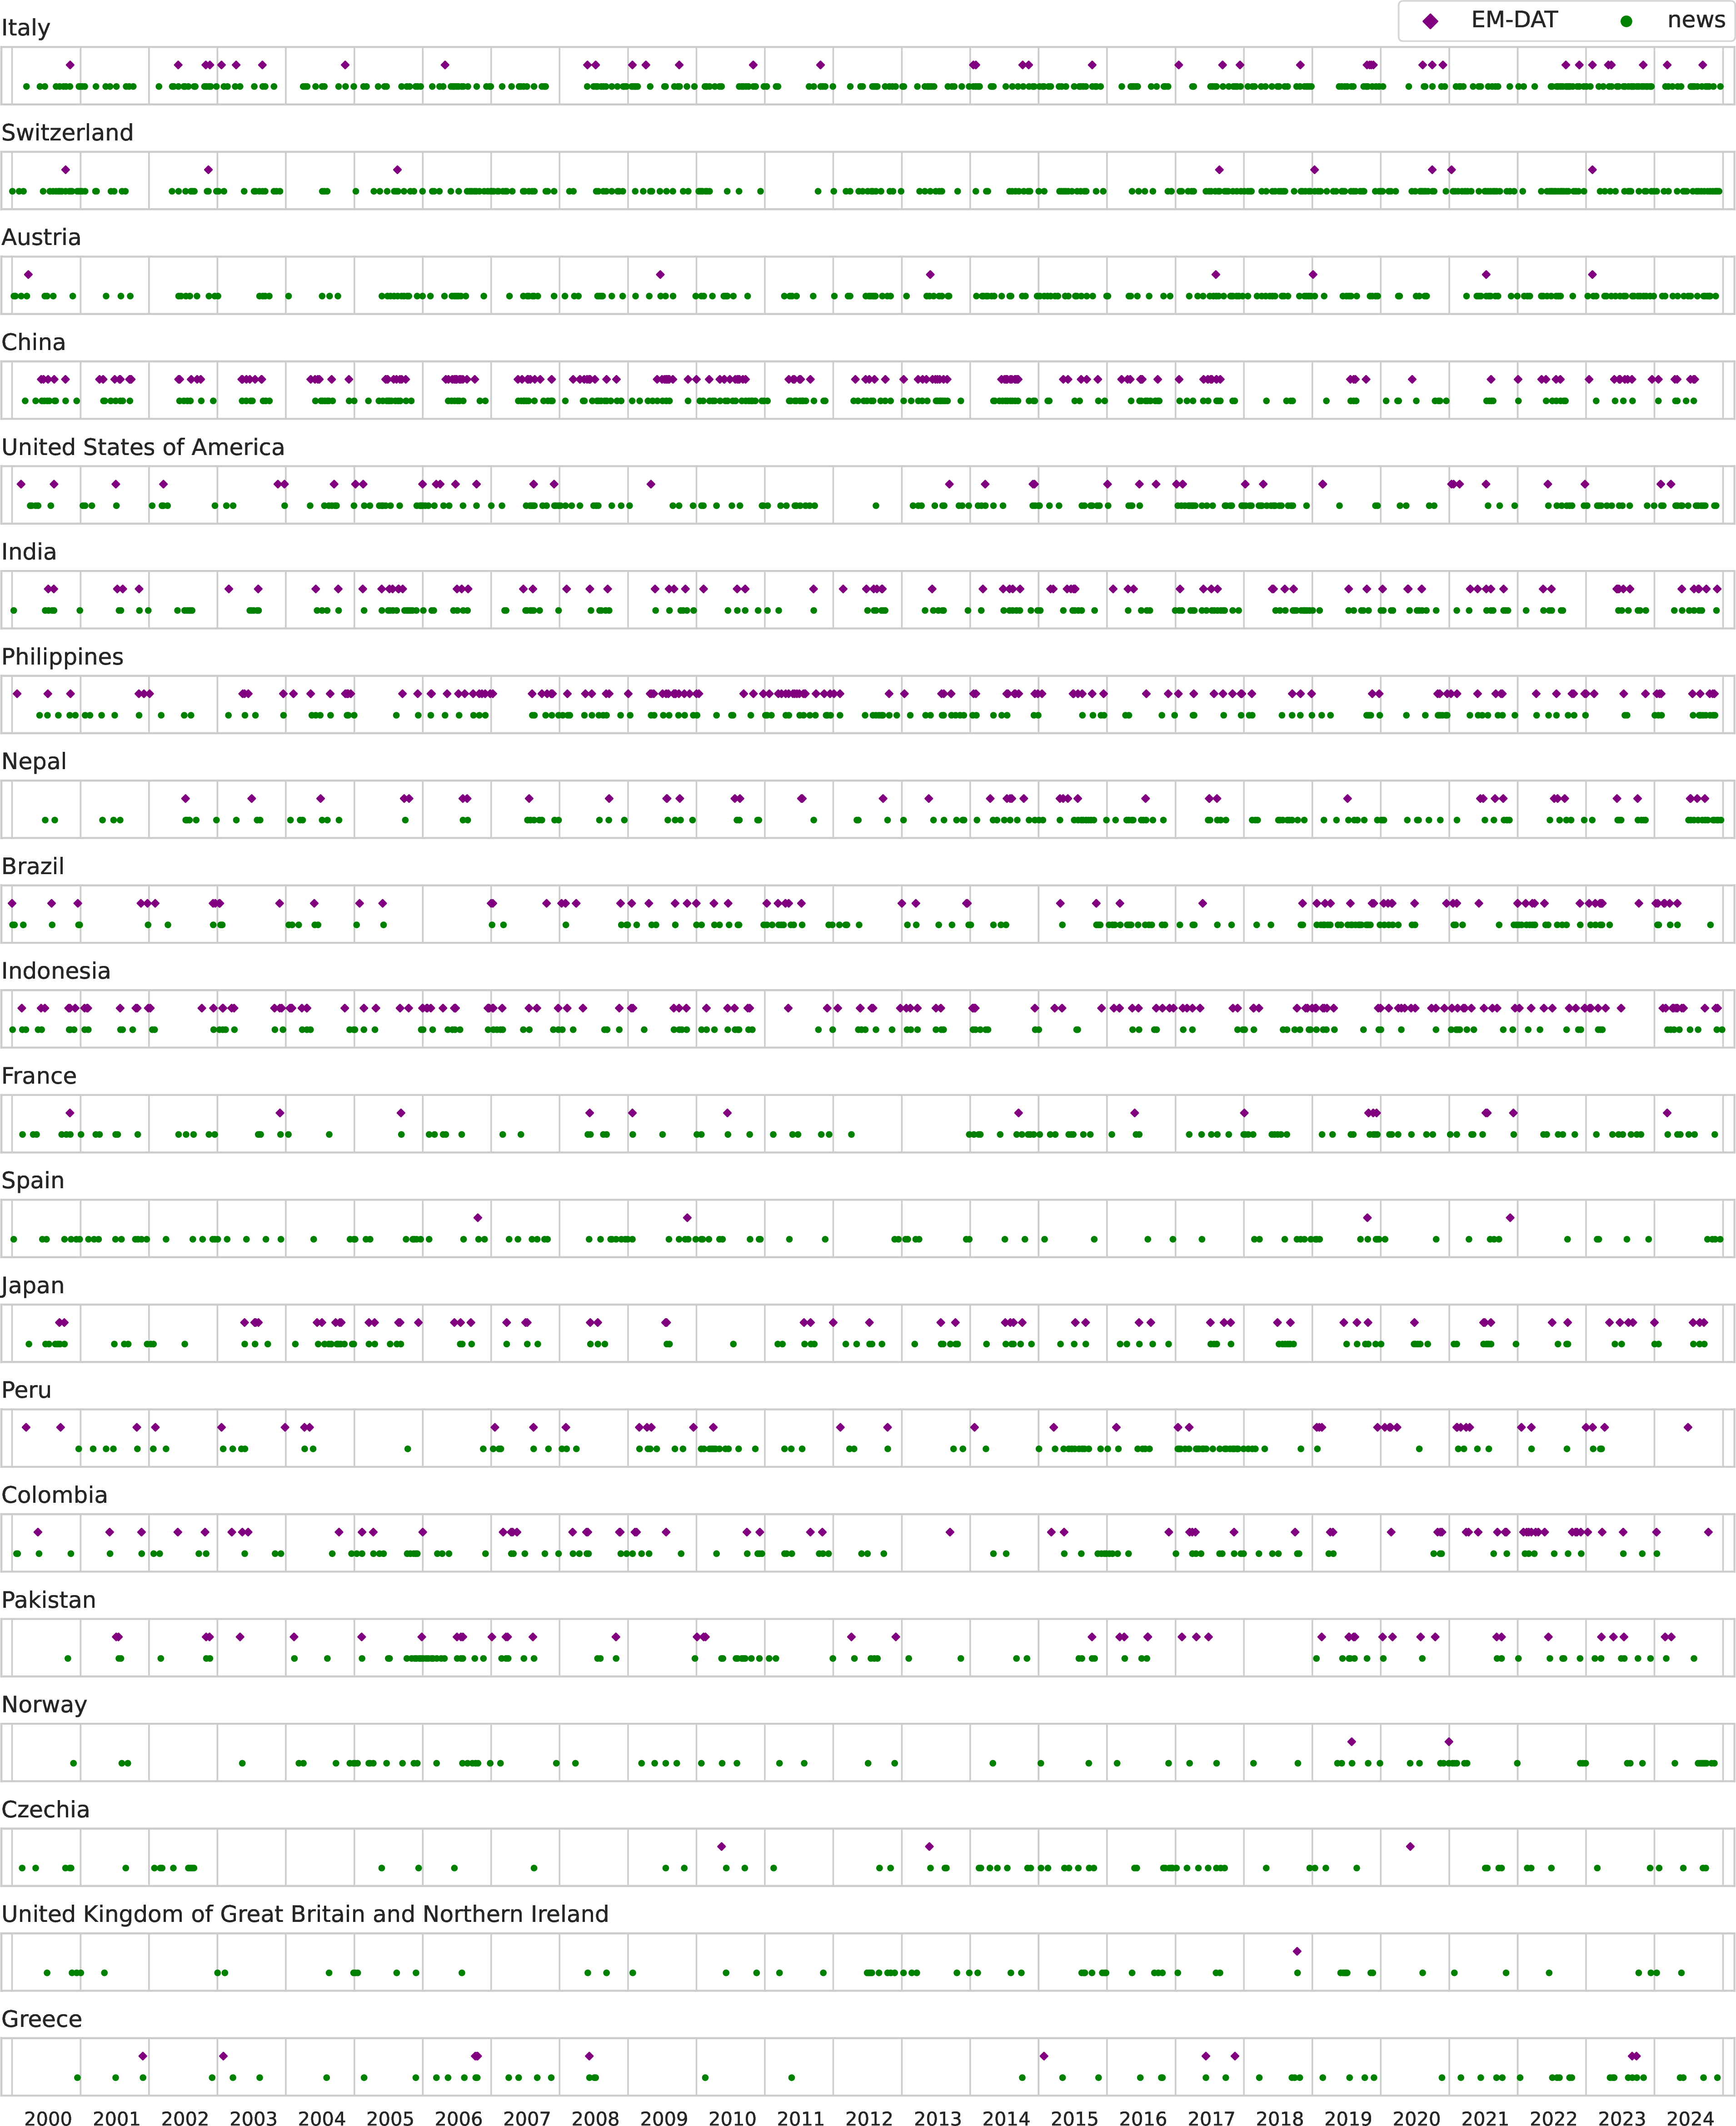Select the Peru panel title
This screenshot has width=1736, height=2126.
tap(26, 1390)
